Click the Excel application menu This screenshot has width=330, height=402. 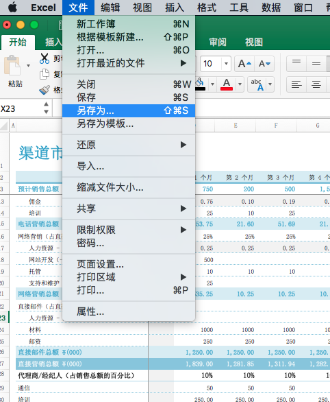[43, 8]
